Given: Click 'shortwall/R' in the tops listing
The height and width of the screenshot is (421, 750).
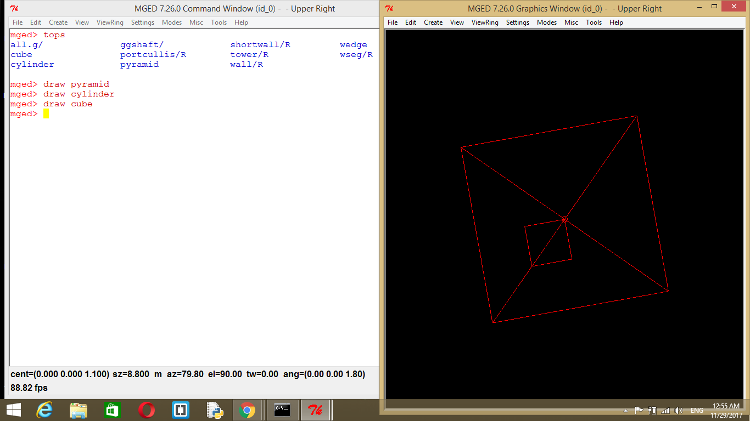Looking at the screenshot, I should [260, 45].
